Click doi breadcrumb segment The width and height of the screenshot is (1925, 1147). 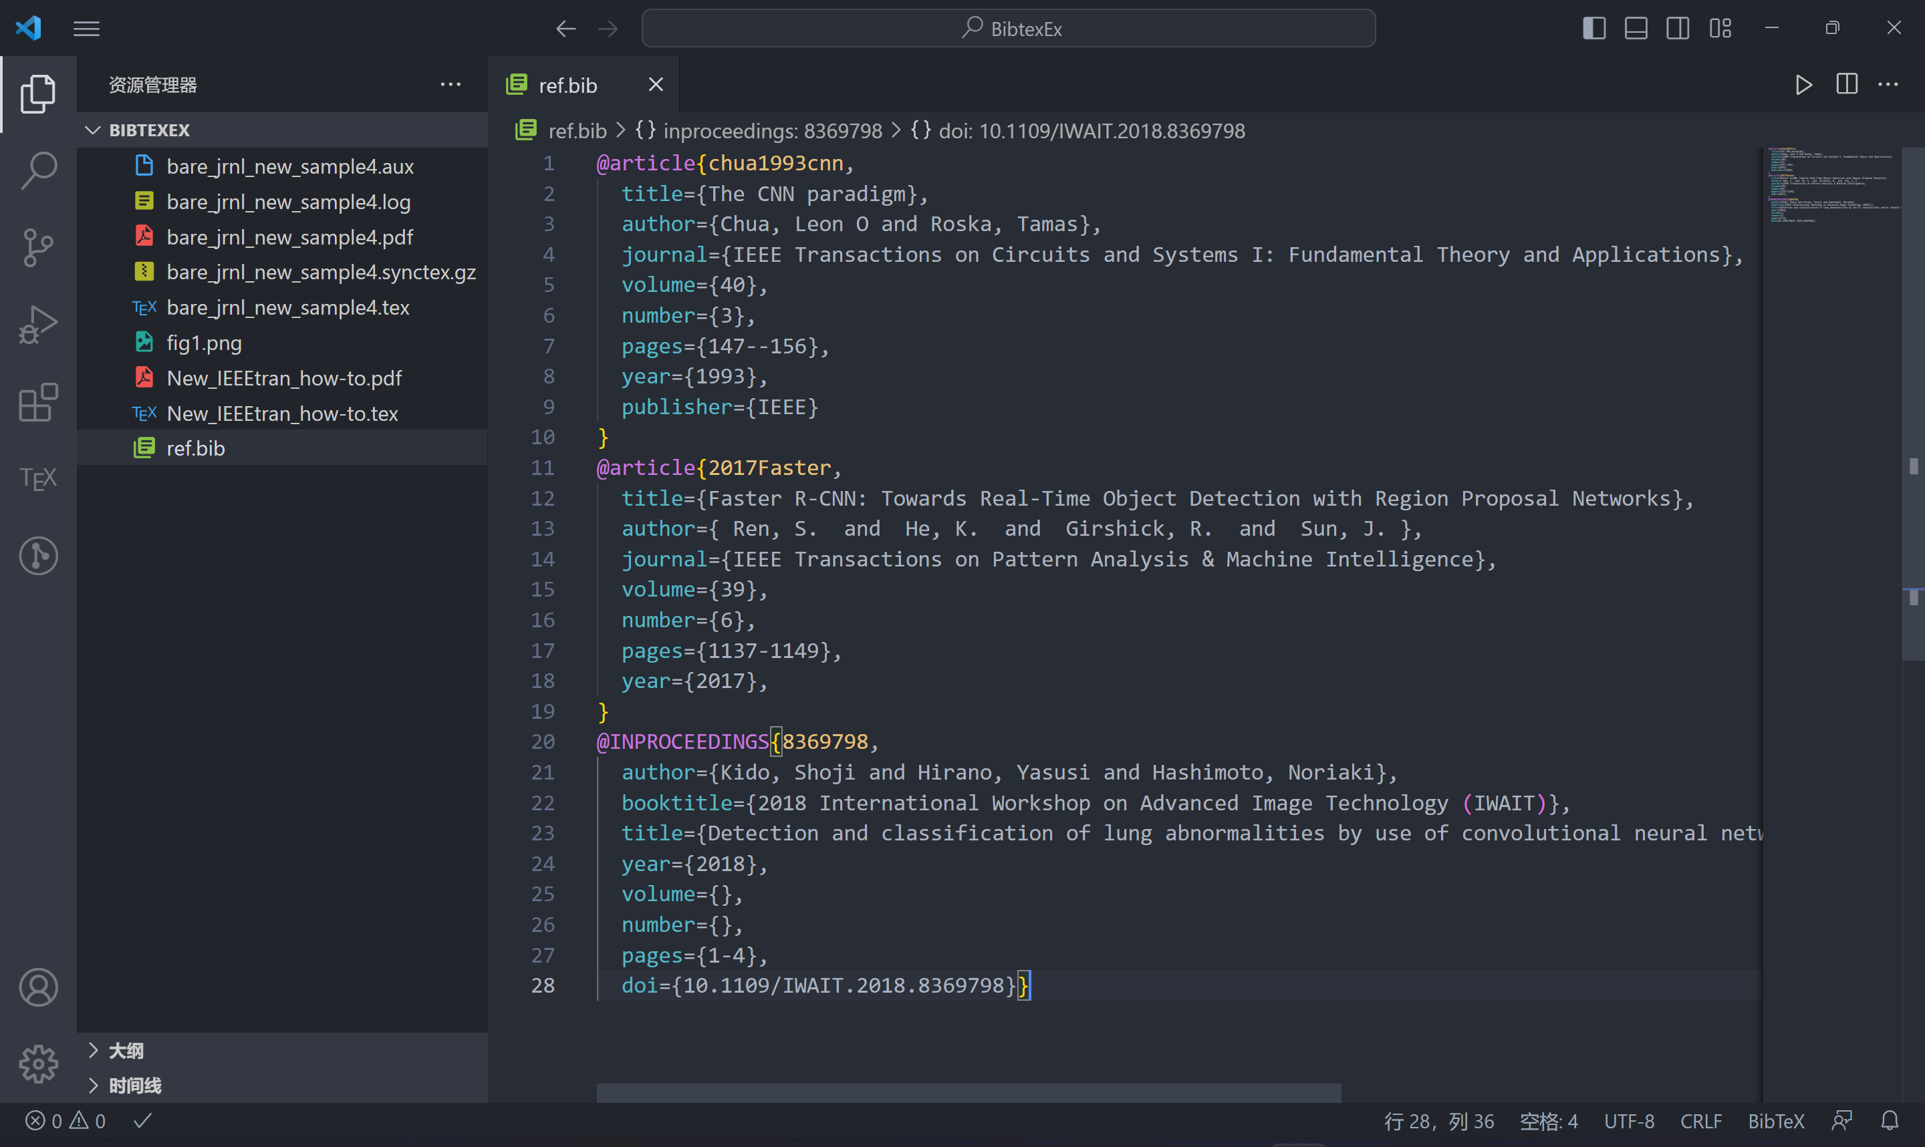click(1077, 131)
